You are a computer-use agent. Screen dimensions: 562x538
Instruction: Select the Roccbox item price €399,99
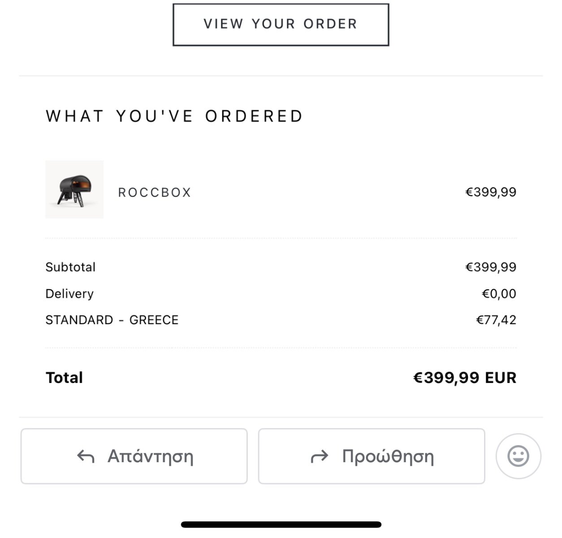(491, 192)
